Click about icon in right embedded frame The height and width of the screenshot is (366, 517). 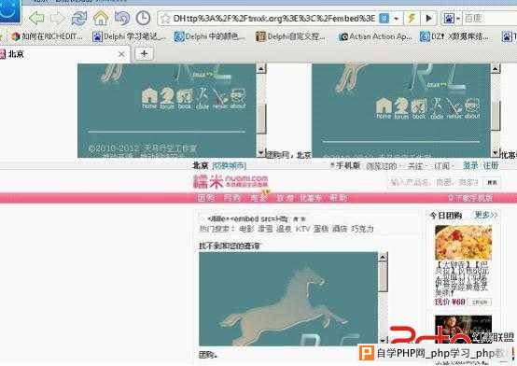pos(472,108)
